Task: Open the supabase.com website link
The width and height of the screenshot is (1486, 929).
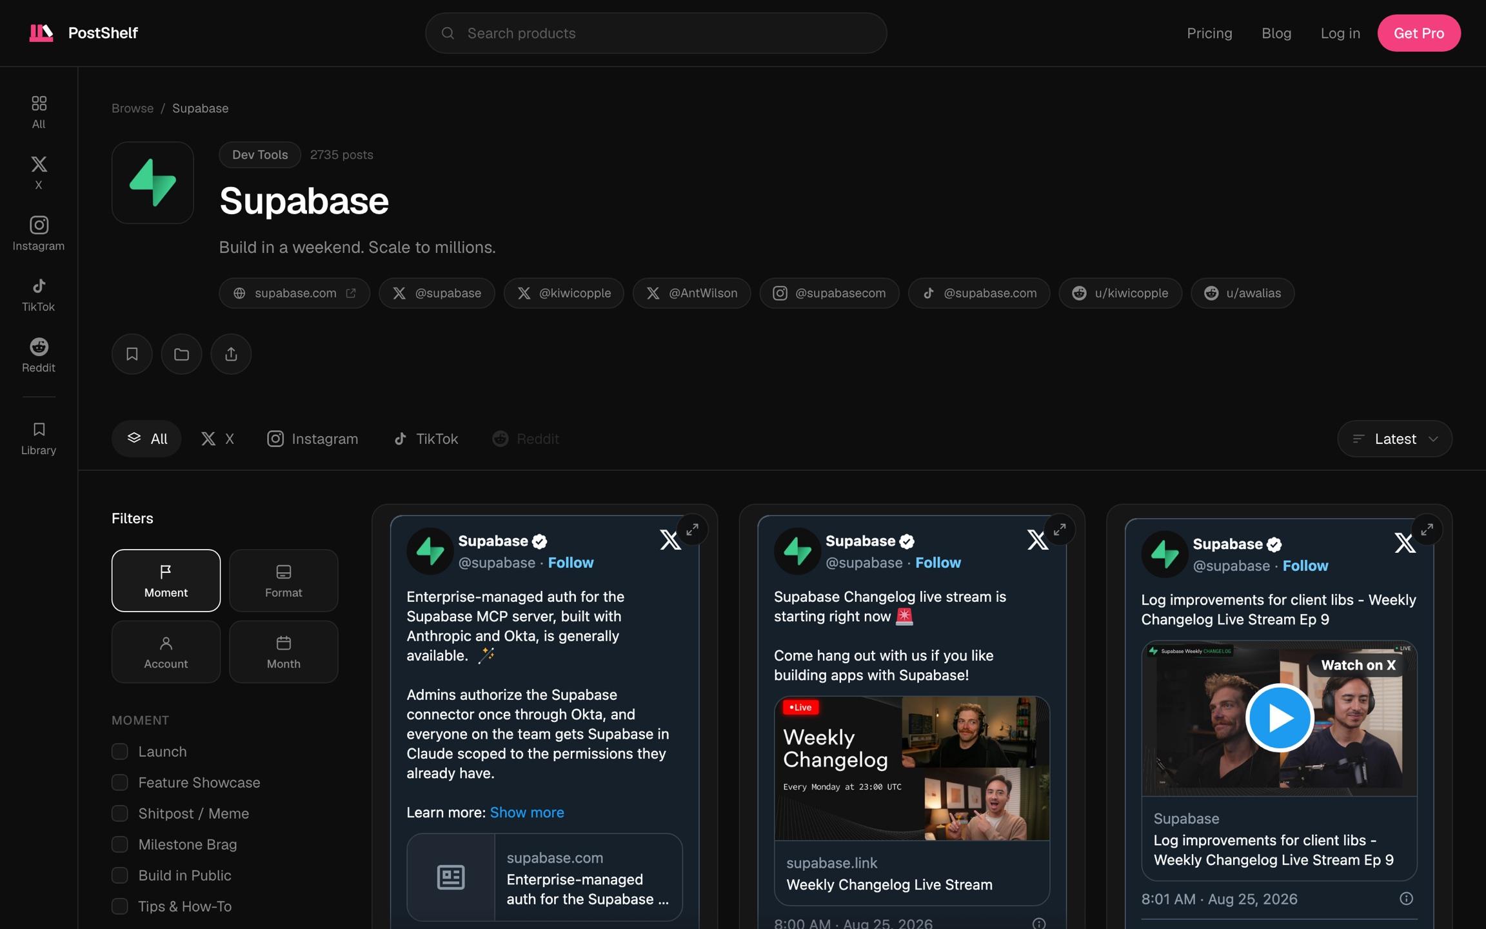Action: point(294,294)
